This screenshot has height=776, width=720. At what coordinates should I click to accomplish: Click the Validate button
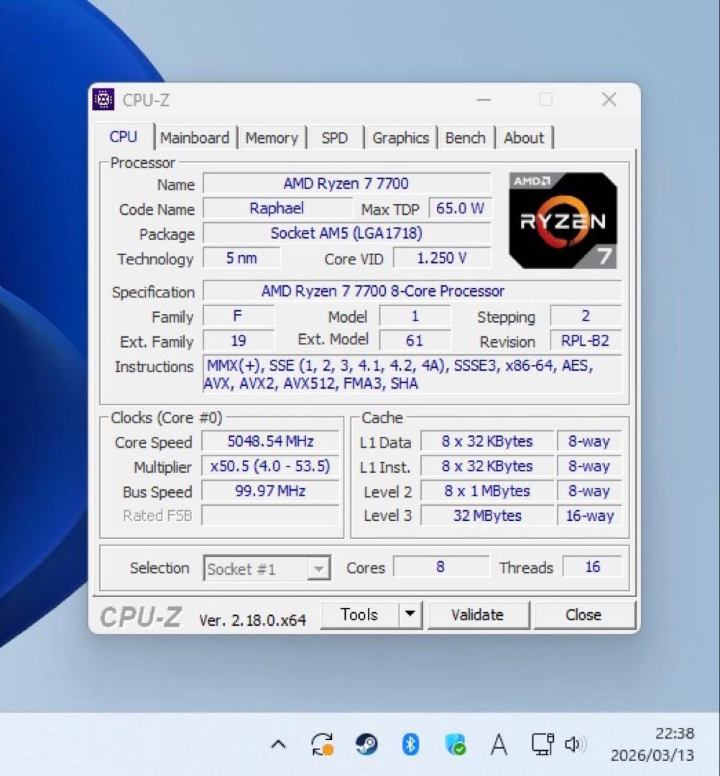[478, 614]
